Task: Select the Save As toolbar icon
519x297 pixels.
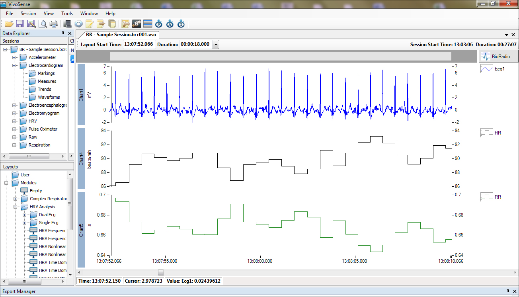Action: pyautogui.click(x=31, y=24)
